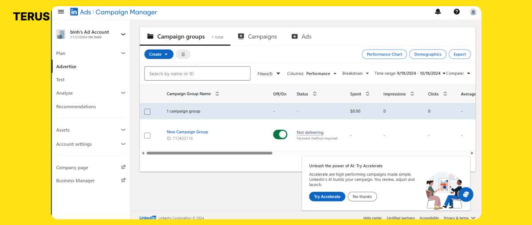
Task: Expand the Plan section
Action: pos(123,53)
